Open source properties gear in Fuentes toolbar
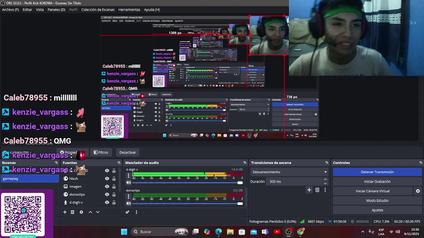 pyautogui.click(x=81, y=212)
